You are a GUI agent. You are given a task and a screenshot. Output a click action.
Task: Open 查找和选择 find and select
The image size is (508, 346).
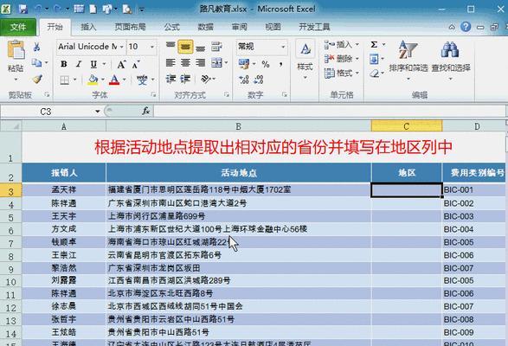click(451, 61)
